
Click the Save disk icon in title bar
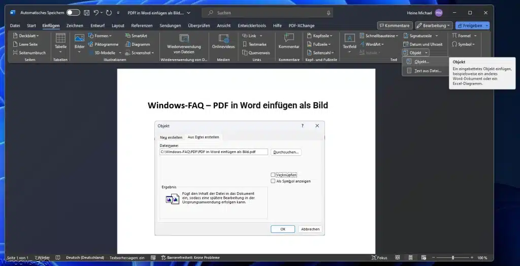tap(86, 13)
